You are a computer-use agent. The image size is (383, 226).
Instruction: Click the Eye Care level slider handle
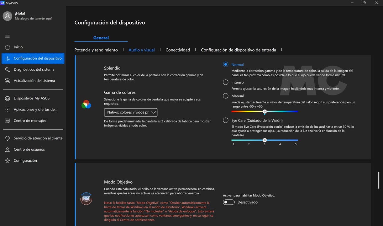click(x=265, y=140)
